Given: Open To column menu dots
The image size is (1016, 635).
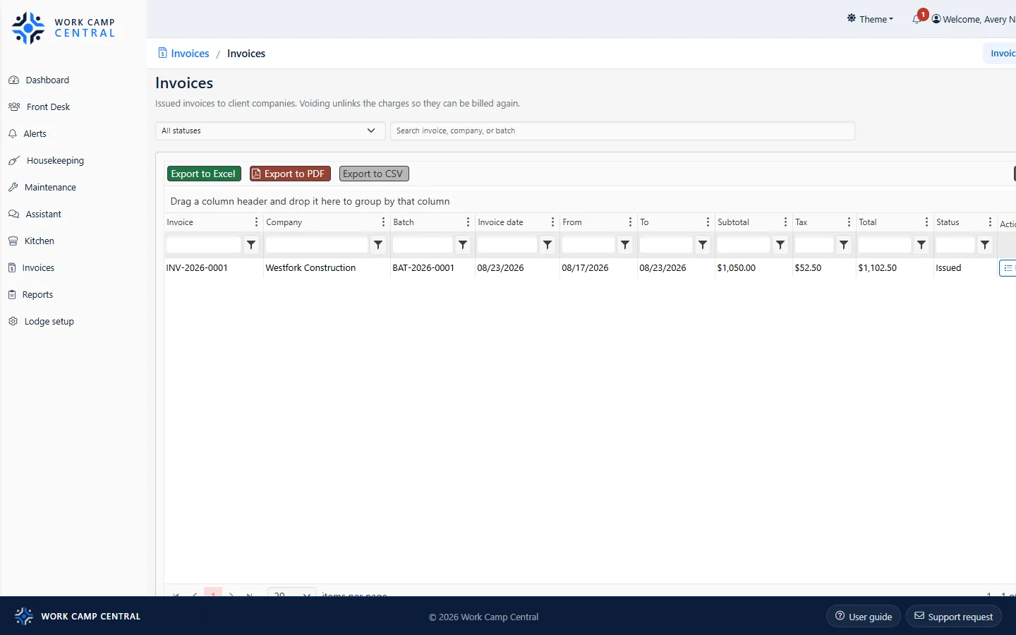Looking at the screenshot, I should [708, 222].
